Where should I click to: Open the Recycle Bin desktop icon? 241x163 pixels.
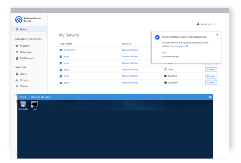23,104
